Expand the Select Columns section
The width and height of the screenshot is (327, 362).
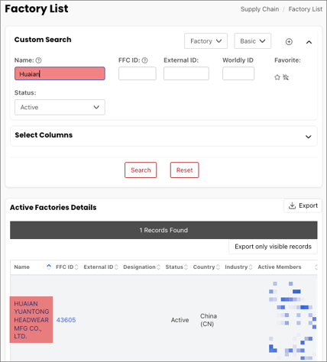[x=308, y=137]
